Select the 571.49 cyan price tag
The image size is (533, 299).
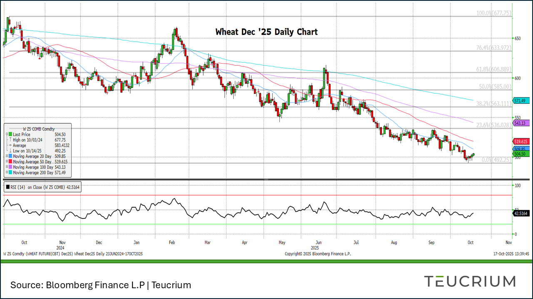(521, 100)
